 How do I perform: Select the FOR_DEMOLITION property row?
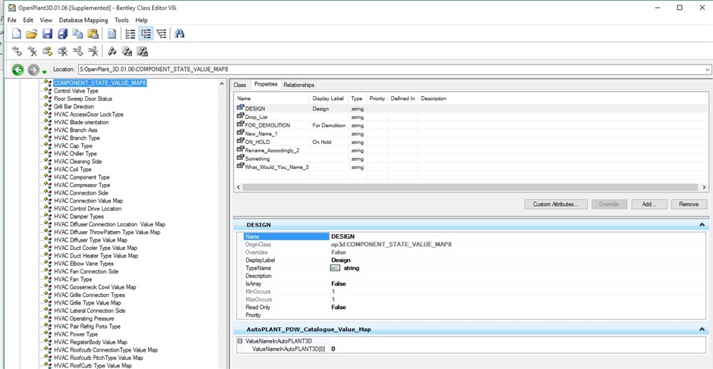[471, 125]
